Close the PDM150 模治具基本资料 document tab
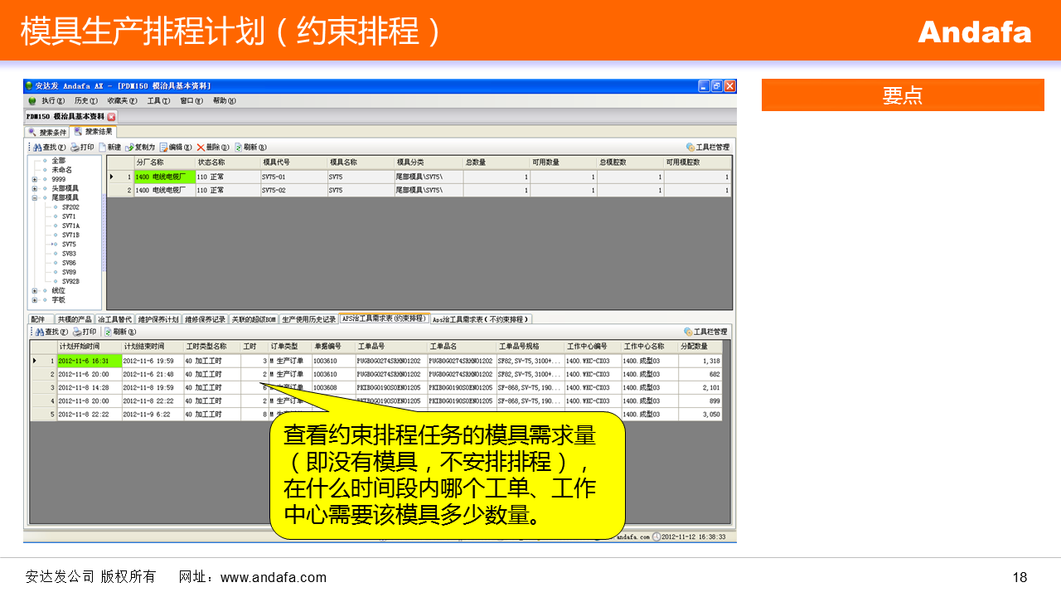This screenshot has width=1061, height=597. click(112, 117)
